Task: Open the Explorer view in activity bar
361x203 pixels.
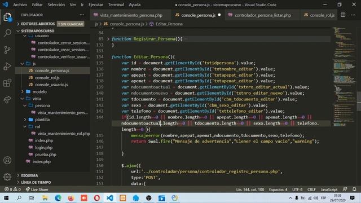Action: point(7,17)
